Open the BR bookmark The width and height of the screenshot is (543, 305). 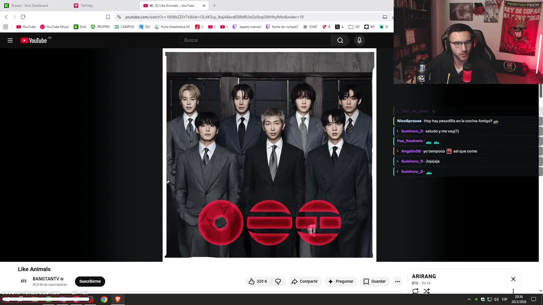tap(369, 27)
